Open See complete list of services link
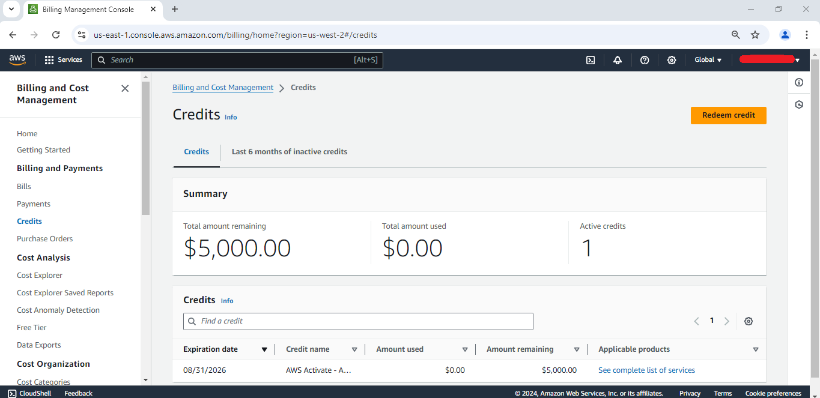This screenshot has height=398, width=820. pos(646,370)
